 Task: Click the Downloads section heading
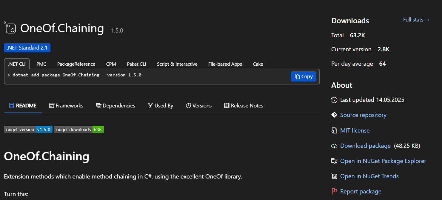(x=350, y=21)
